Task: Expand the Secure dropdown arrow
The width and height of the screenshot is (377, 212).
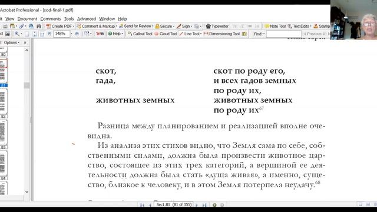Action: click(174, 26)
